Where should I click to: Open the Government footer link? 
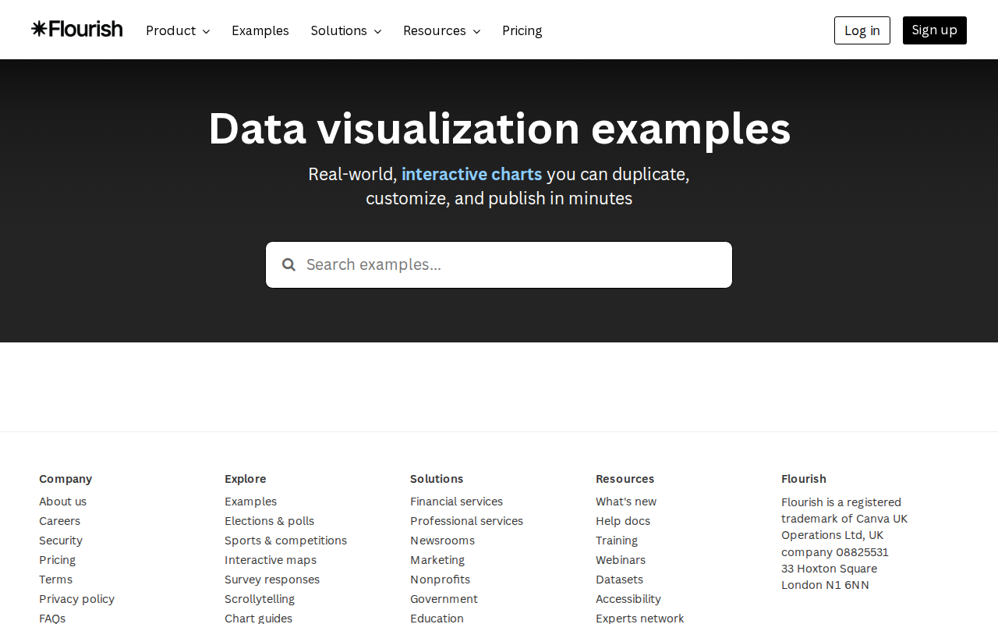click(444, 599)
